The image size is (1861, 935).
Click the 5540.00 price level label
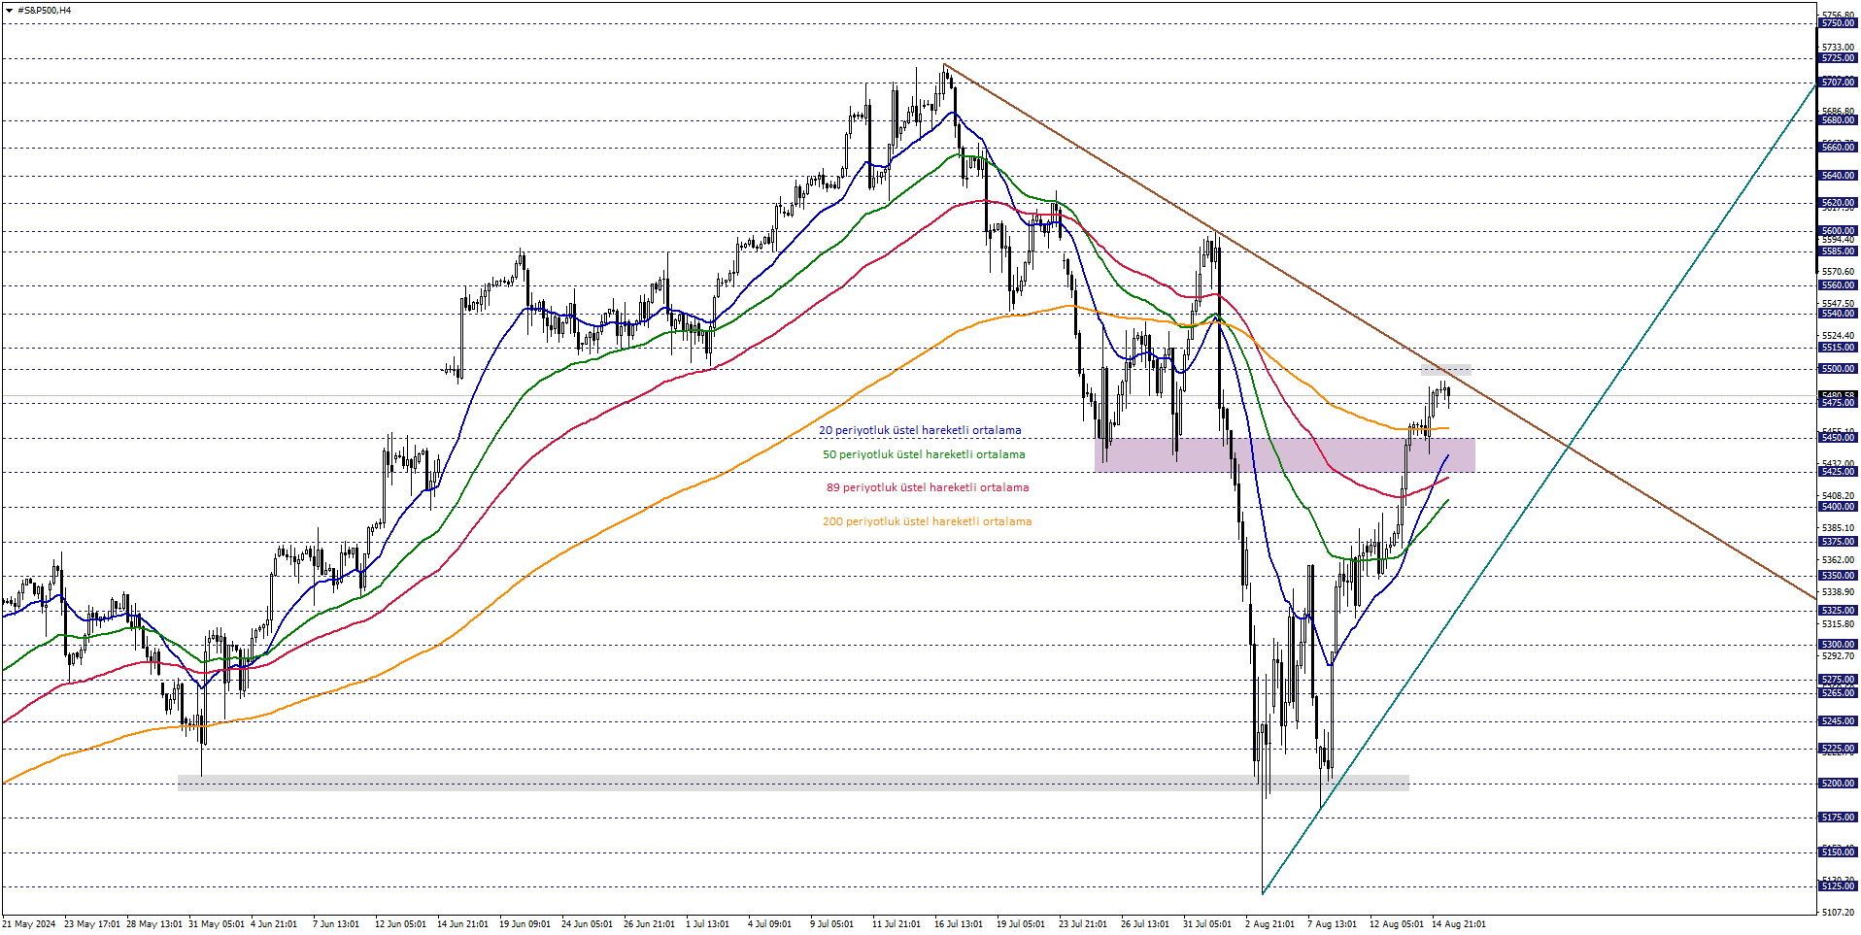coord(1838,314)
